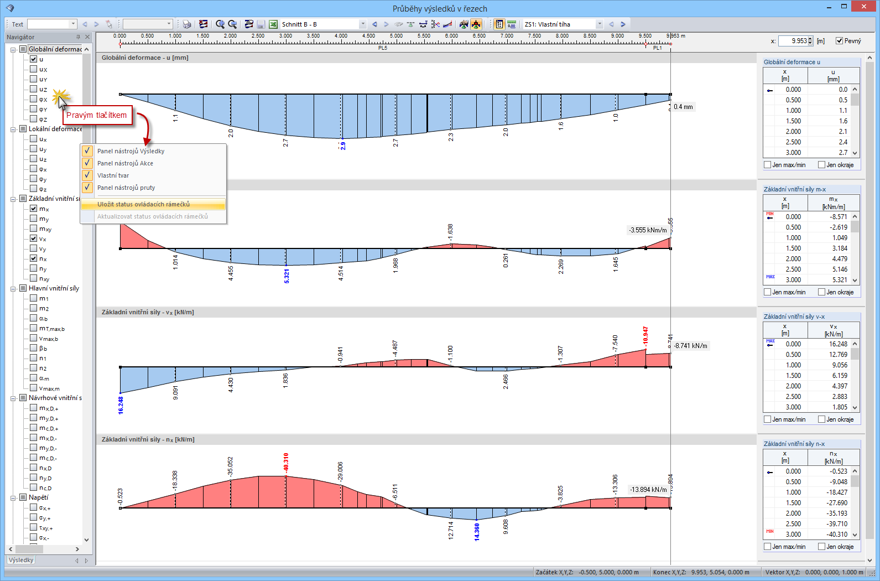
Task: Collapse the Návrhové vnitřní síly tree node
Action: click(x=13, y=398)
